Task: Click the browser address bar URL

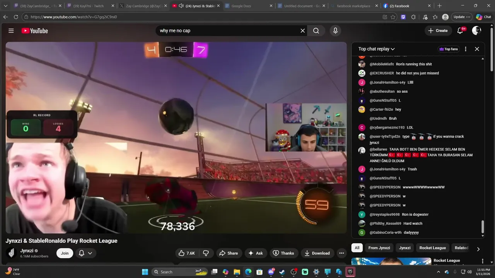Action: pyautogui.click(x=73, y=17)
